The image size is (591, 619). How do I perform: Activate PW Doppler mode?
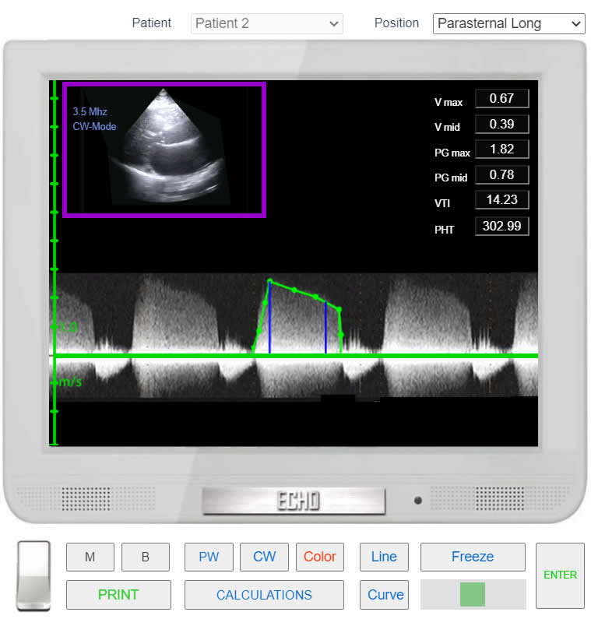pyautogui.click(x=209, y=557)
